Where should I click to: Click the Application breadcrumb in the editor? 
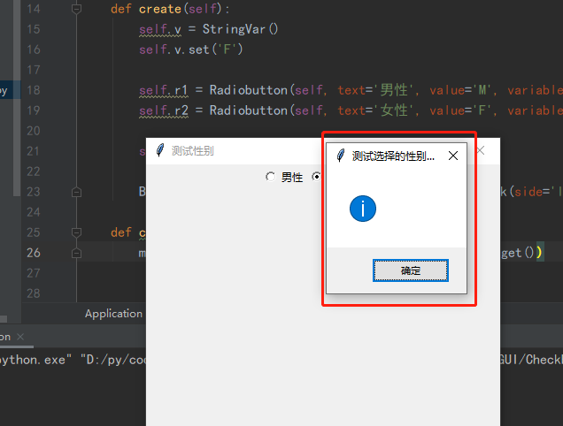click(x=113, y=314)
